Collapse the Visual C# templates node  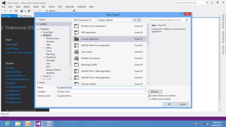coord(41,35)
